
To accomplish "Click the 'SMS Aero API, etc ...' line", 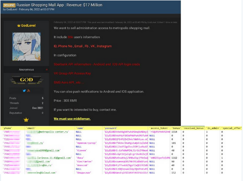I will (x=69, y=82).
